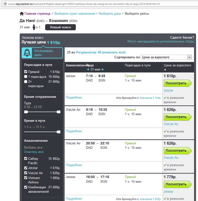Click the sort ascending arrow under Цена за взрослого
198x201 pixels.
point(165,70)
